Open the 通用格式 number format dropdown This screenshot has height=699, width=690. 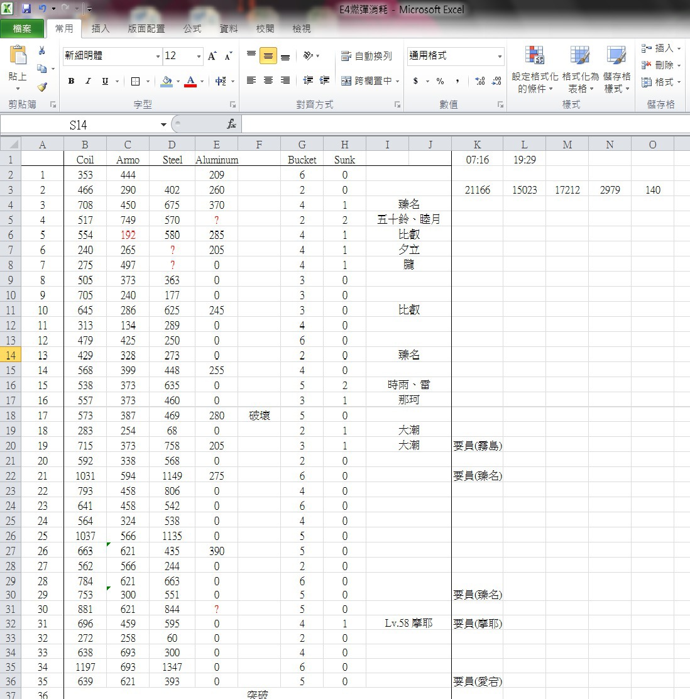[500, 57]
